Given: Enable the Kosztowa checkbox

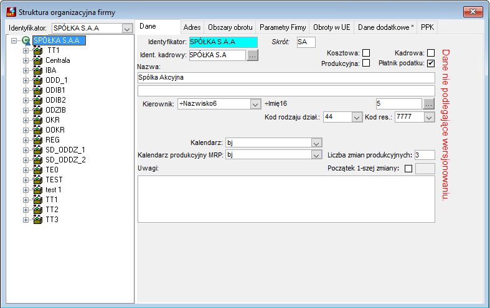Looking at the screenshot, I should click(x=366, y=53).
